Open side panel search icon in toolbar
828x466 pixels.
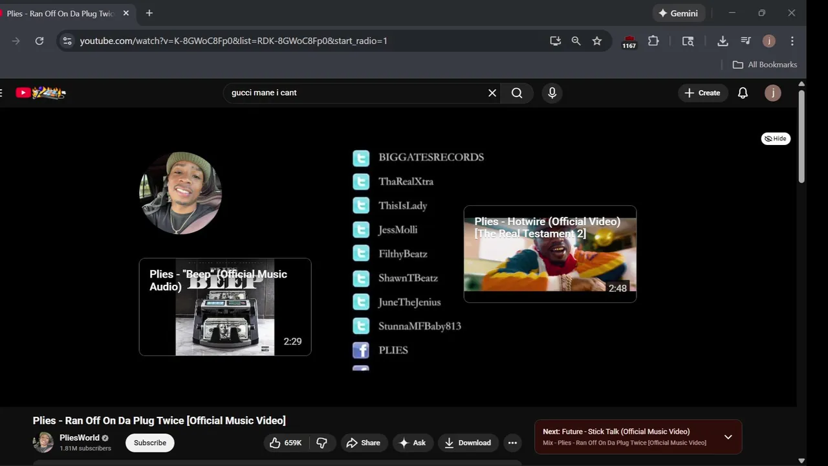[x=688, y=41]
